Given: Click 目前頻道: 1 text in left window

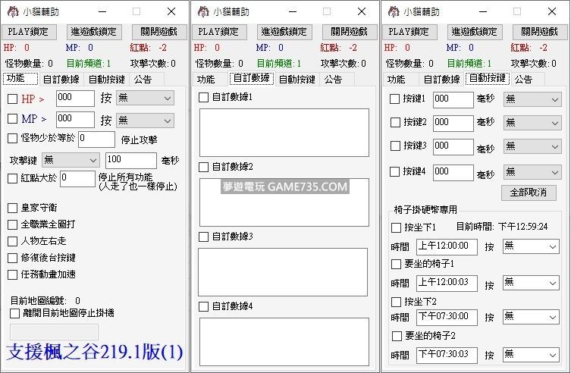Looking at the screenshot, I should click(89, 64).
